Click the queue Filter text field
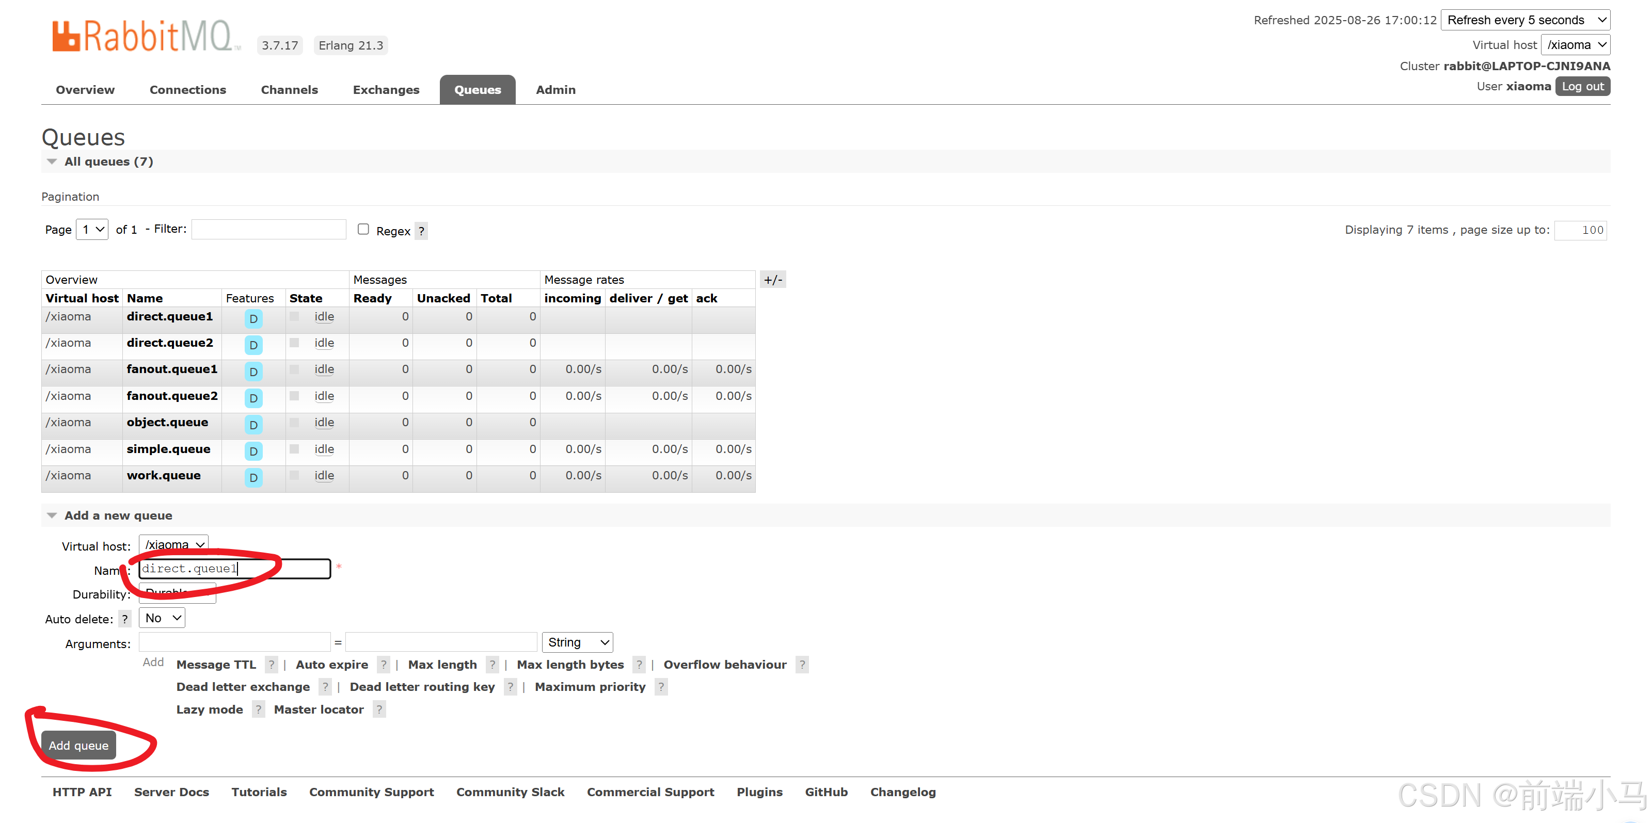 [x=268, y=229]
